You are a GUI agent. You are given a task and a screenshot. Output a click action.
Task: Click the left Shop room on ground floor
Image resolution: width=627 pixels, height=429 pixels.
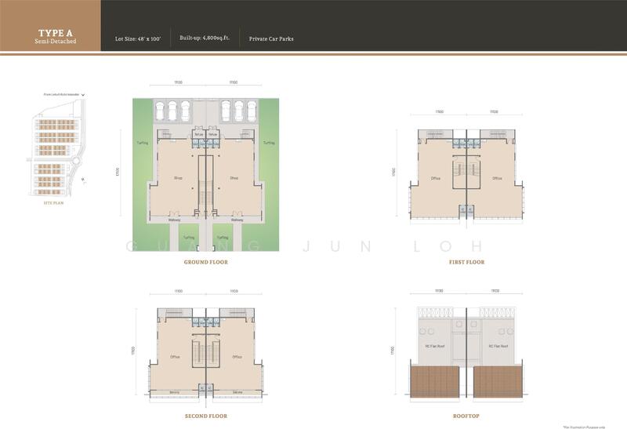177,178
